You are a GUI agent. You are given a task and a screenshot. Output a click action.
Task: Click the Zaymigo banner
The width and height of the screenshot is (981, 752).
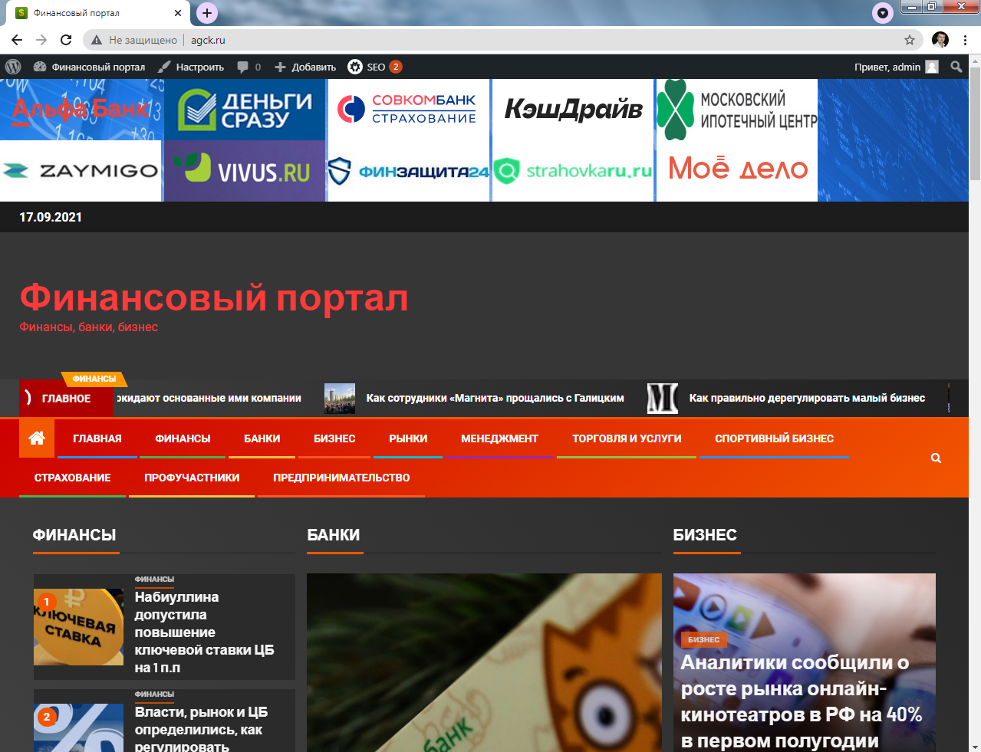coord(81,171)
